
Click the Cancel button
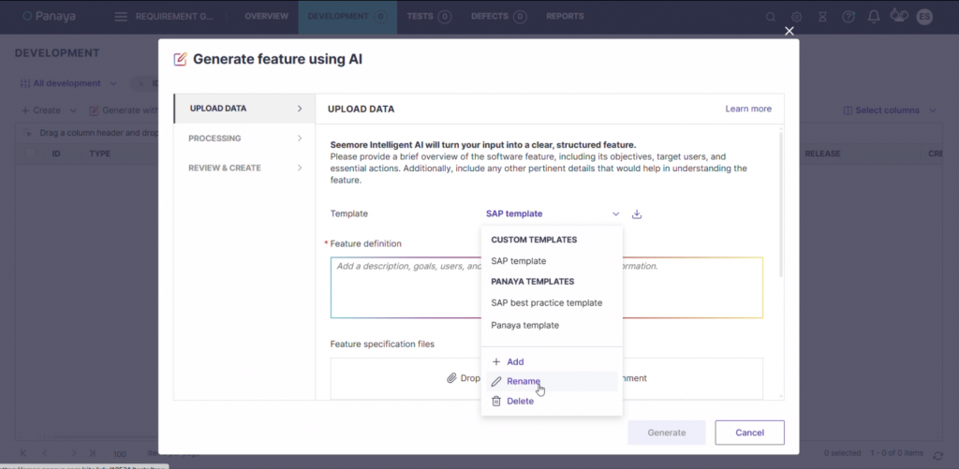pyautogui.click(x=750, y=432)
